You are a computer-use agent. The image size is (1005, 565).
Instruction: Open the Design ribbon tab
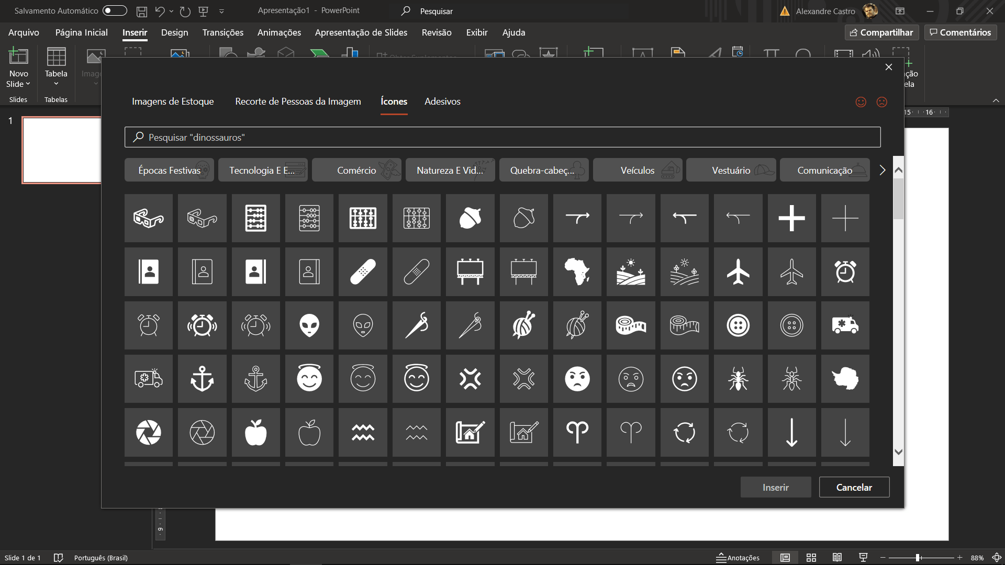click(x=174, y=32)
